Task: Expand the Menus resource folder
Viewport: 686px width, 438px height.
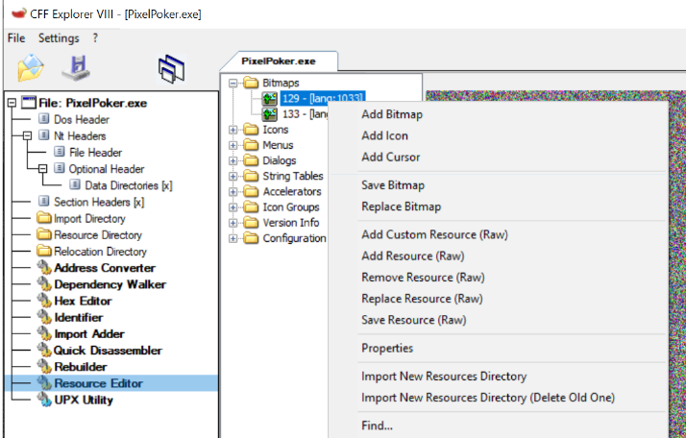Action: pyautogui.click(x=233, y=145)
